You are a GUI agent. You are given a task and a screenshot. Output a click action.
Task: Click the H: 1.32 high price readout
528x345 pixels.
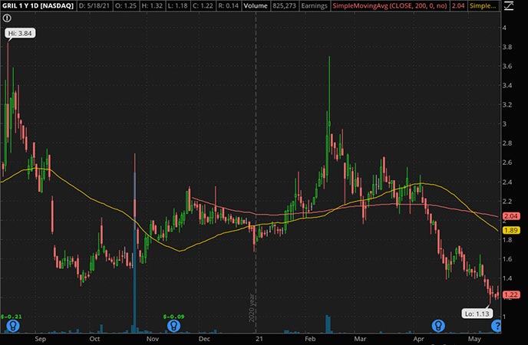coord(152,5)
